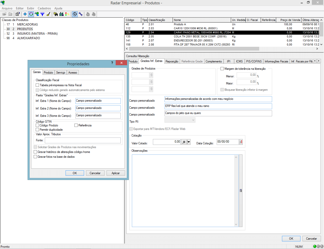Click the properties sheet toolbar icon

[x=17, y=14]
